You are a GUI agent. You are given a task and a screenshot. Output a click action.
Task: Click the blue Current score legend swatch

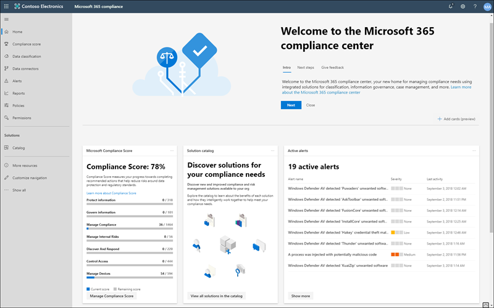88,289
